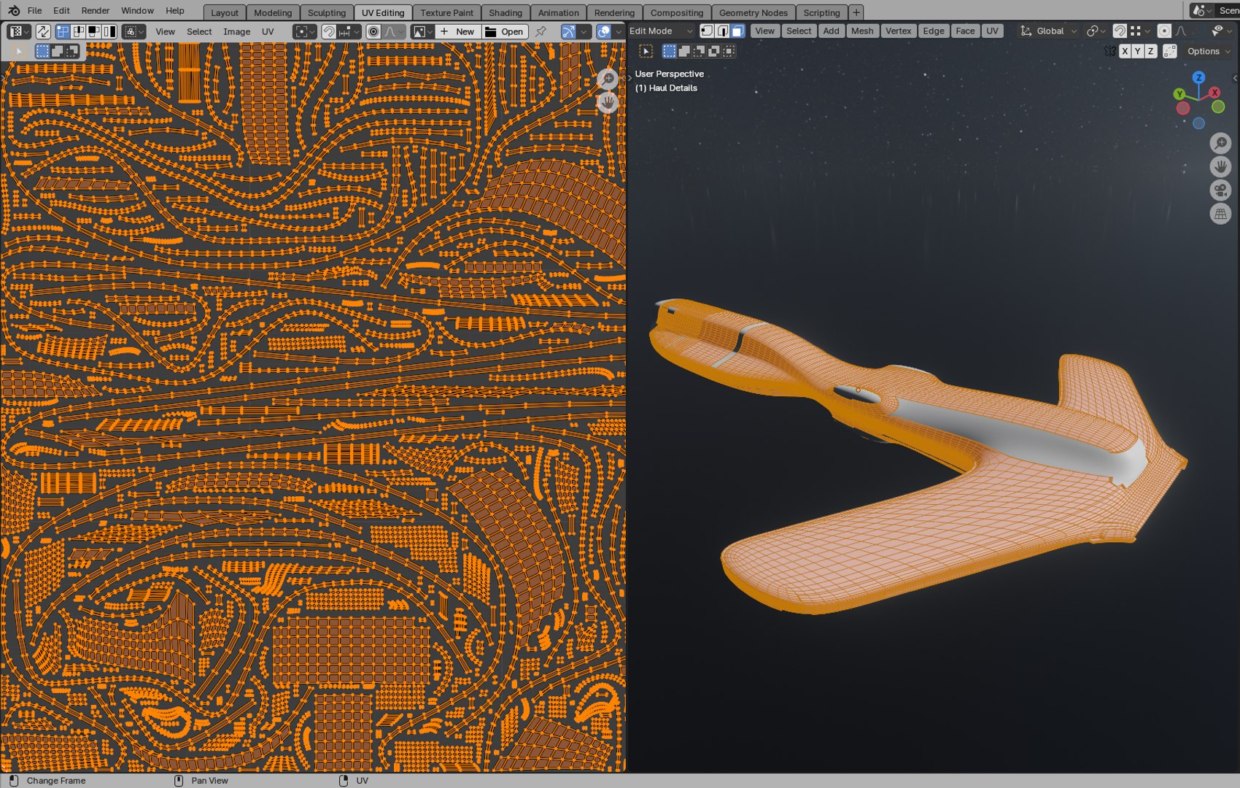Click the blue Z axis gizmo
This screenshot has height=788, width=1240.
[1198, 77]
